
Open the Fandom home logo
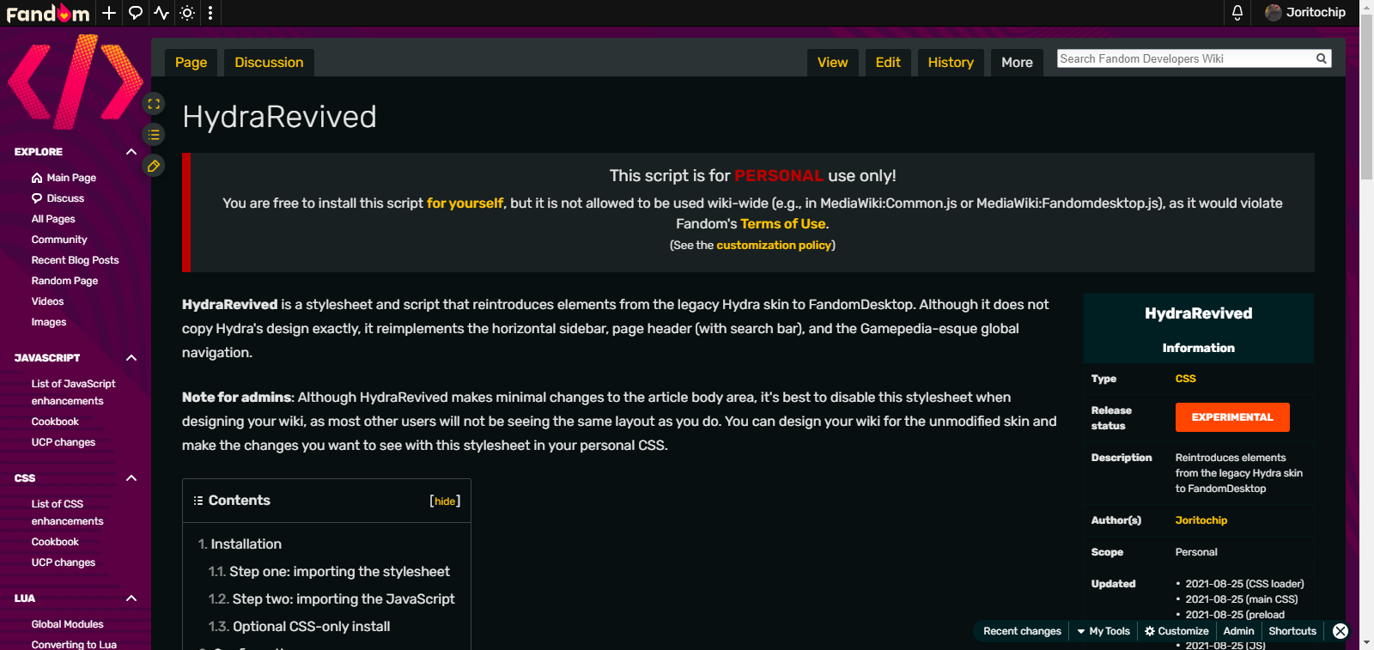pos(48,13)
